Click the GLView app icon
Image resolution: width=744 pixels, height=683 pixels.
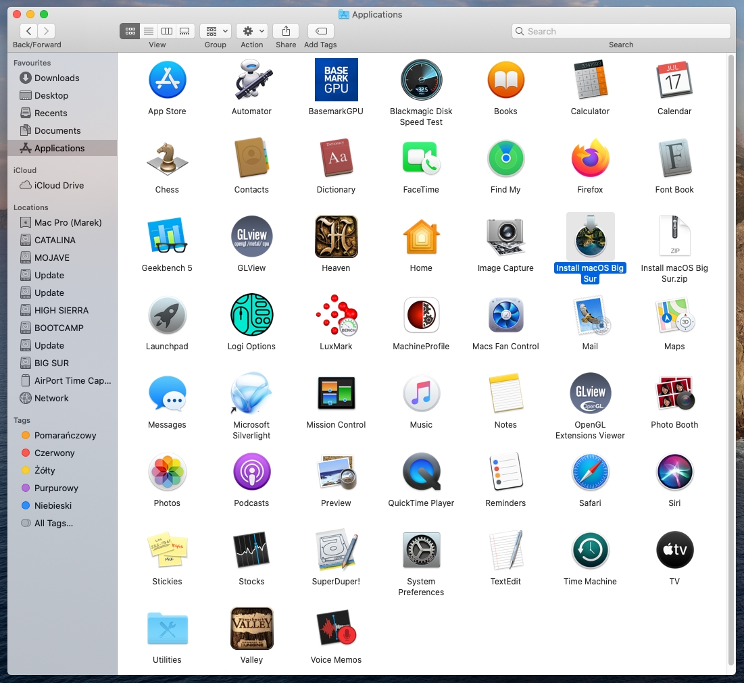[251, 236]
